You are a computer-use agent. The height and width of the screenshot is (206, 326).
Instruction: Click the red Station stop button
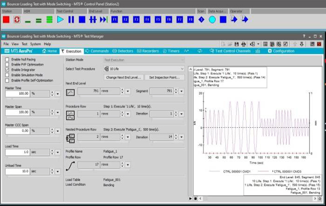coord(6,20)
